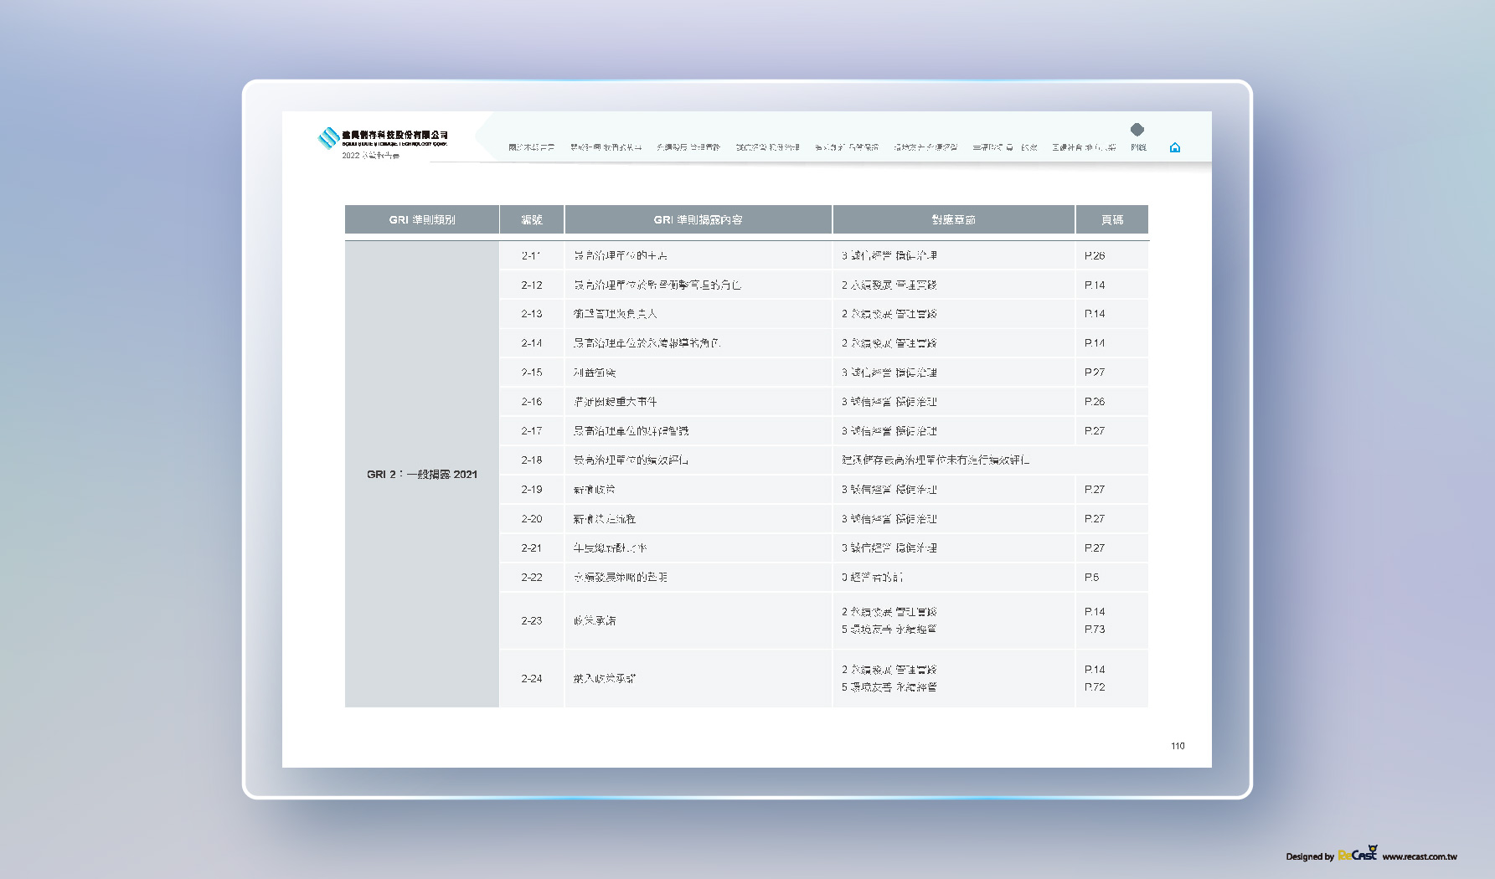Click page P.27 in row 2-15
The height and width of the screenshot is (879, 1495).
pos(1095,373)
